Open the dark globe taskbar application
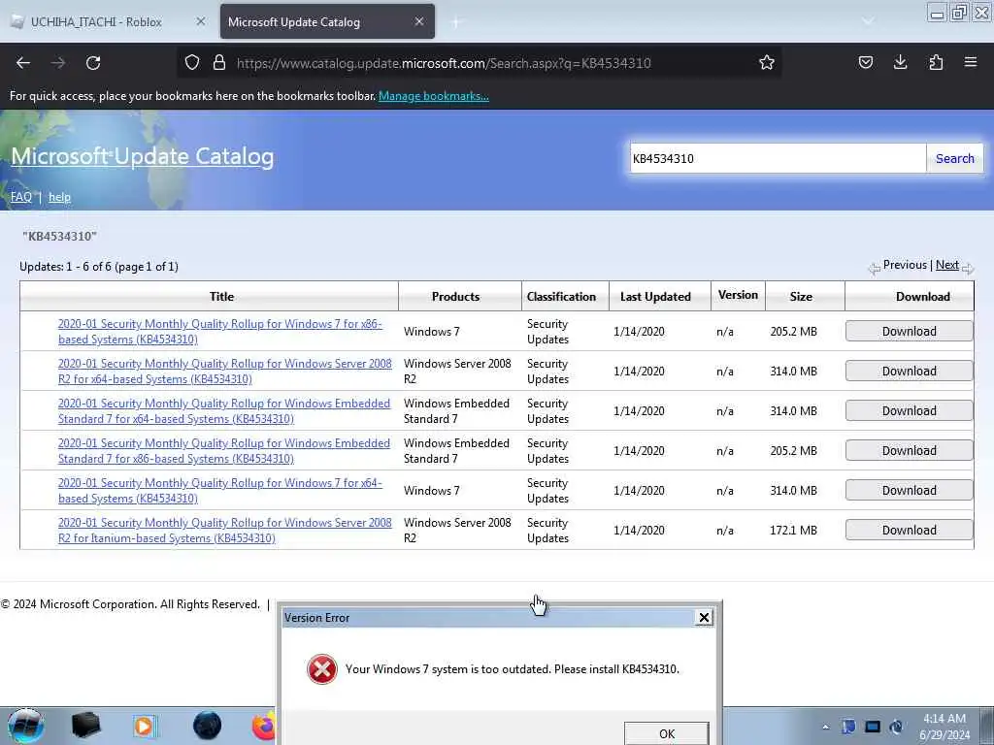 point(207,726)
